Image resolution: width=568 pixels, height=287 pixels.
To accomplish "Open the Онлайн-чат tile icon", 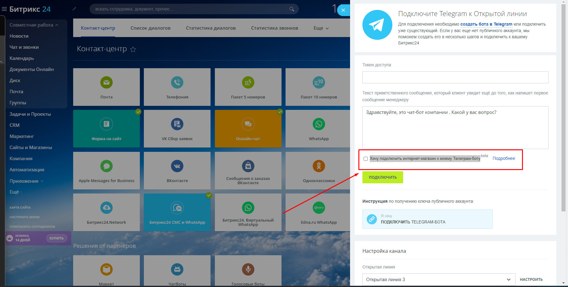I will 248,124.
